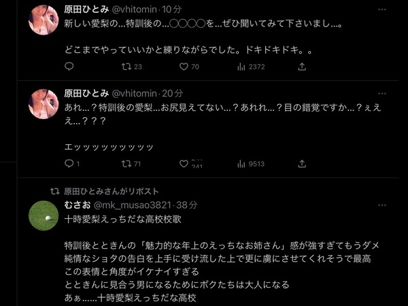The height and width of the screenshot is (306, 408).
Task: Open @mk_musao3821 profile link
Action: click(x=132, y=205)
